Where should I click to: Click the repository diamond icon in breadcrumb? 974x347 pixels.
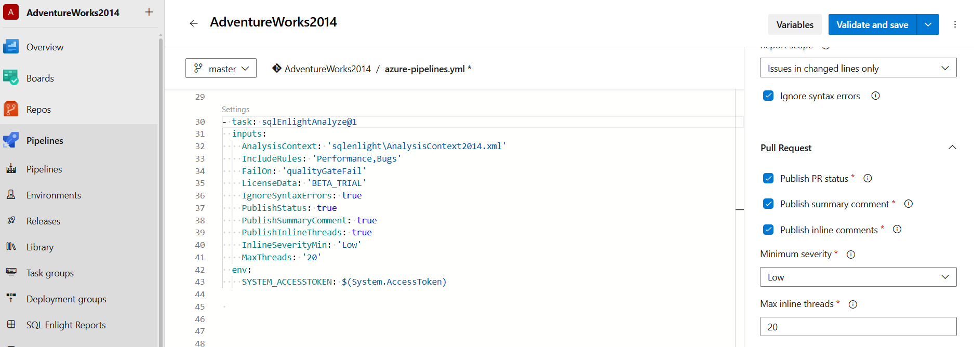tap(277, 68)
